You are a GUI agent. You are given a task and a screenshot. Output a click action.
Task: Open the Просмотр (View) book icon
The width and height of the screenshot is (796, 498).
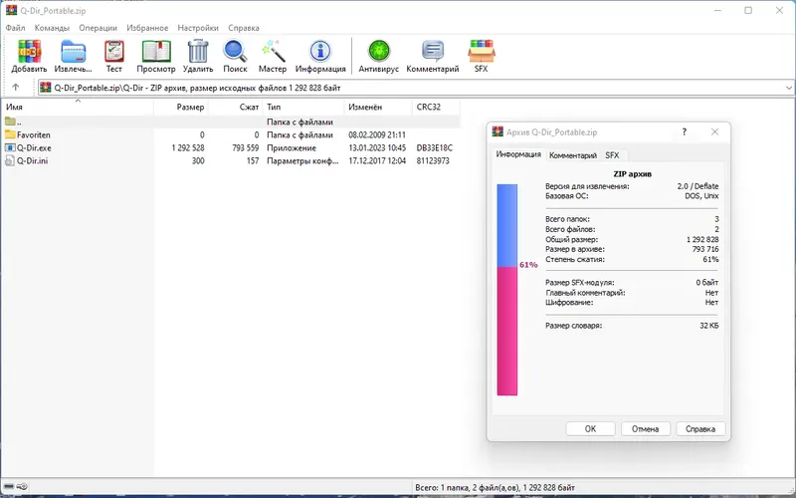(156, 52)
